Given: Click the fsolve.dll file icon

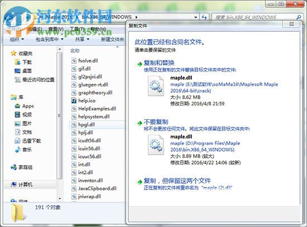Looking at the screenshot, I should [74, 61].
